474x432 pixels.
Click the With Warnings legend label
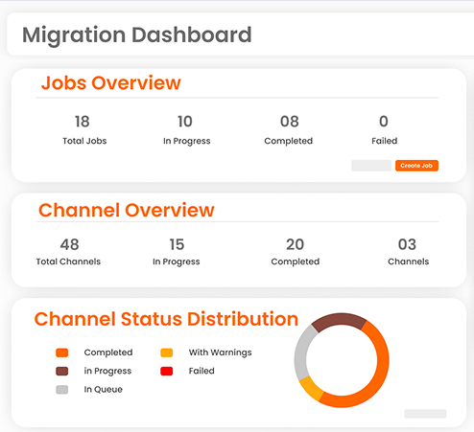220,352
